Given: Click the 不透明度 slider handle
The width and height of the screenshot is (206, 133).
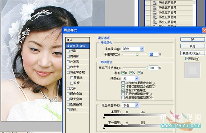Looking at the screenshot, I should (x=137, y=54).
